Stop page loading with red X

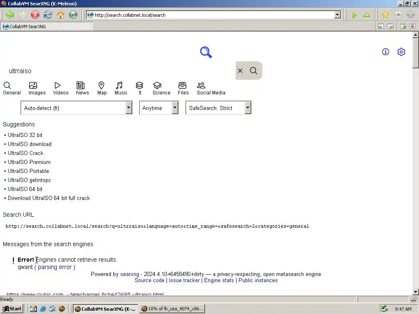35,15
